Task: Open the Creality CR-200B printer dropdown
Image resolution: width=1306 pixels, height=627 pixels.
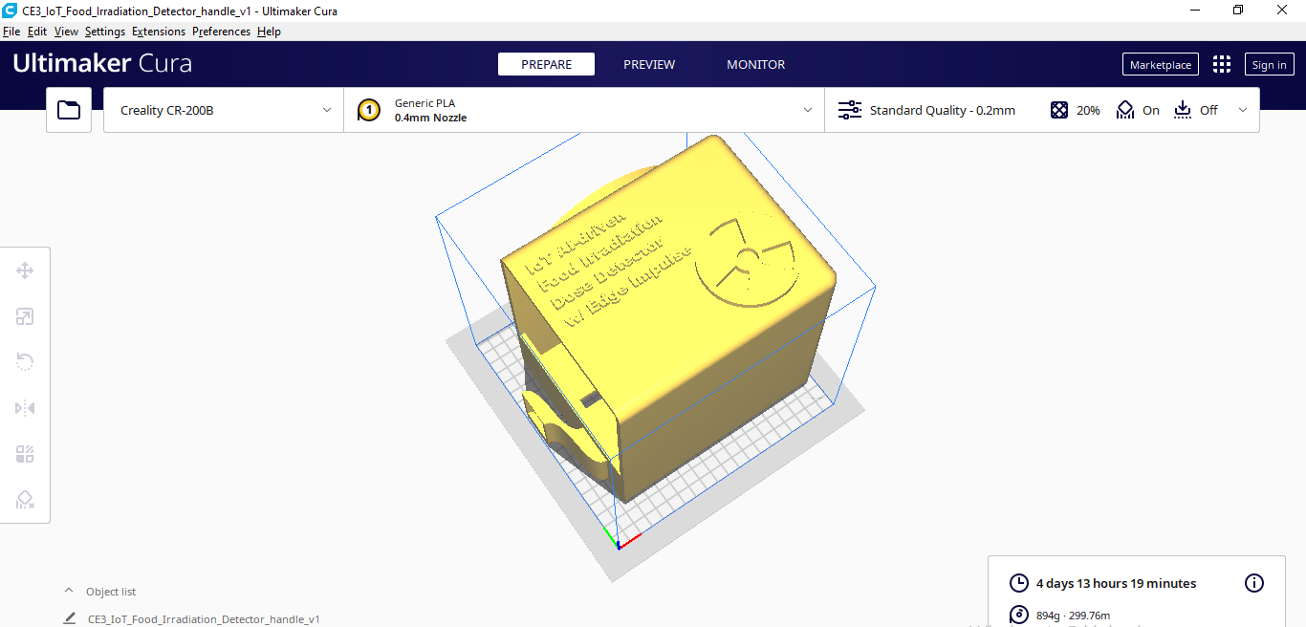Action: (x=223, y=110)
